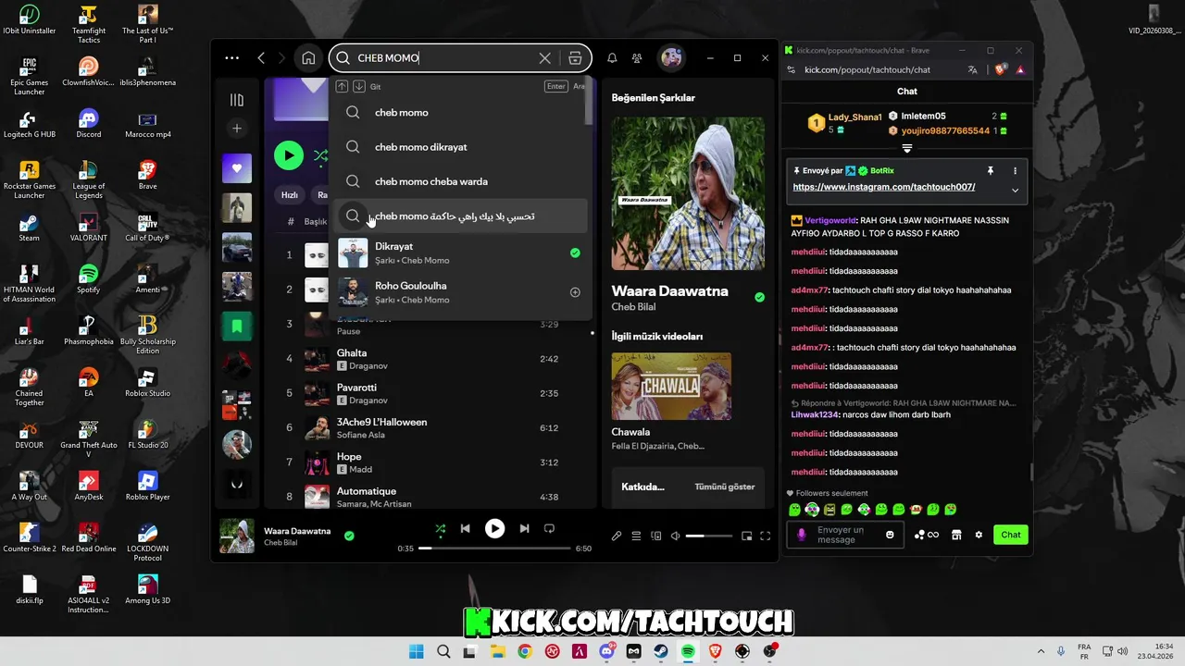Image resolution: width=1185 pixels, height=666 pixels.
Task: Open Spotify's three-dot main menu
Action: pos(231,58)
